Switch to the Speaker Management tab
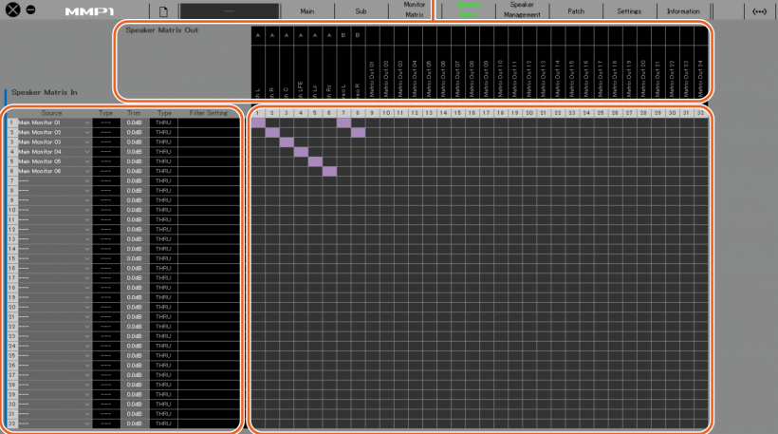This screenshot has width=778, height=434. (x=522, y=11)
